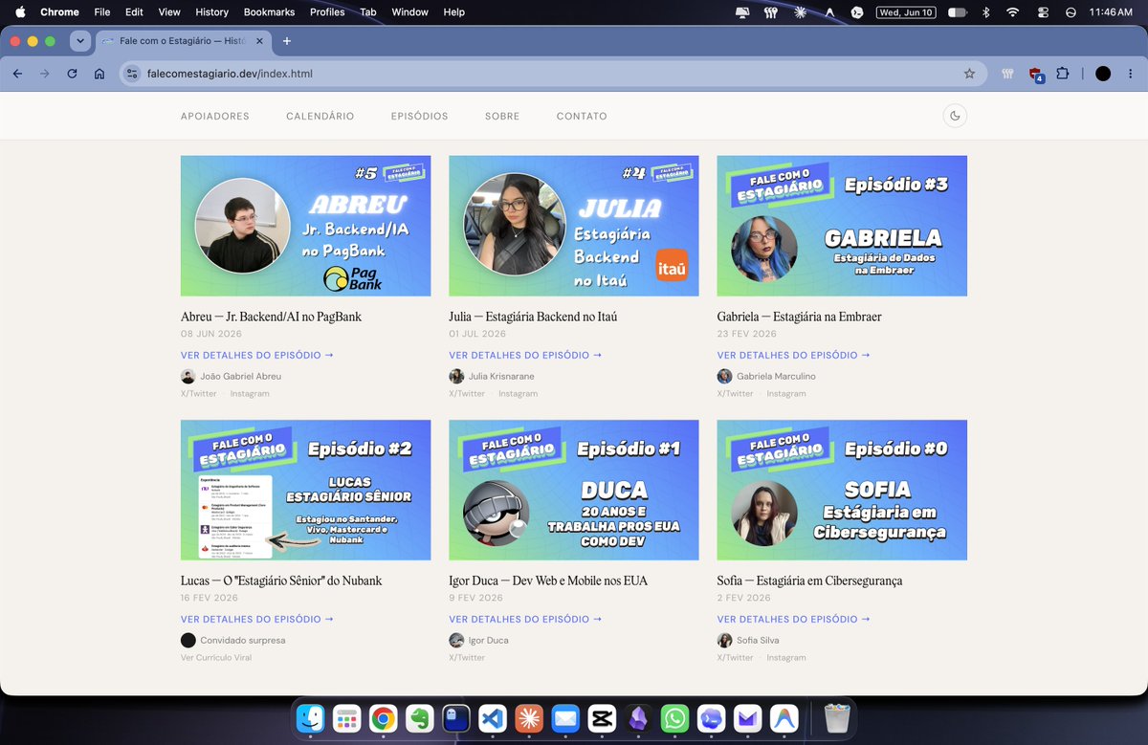
Task: Open Julia Krisnarane's Instagram link
Action: tap(518, 393)
